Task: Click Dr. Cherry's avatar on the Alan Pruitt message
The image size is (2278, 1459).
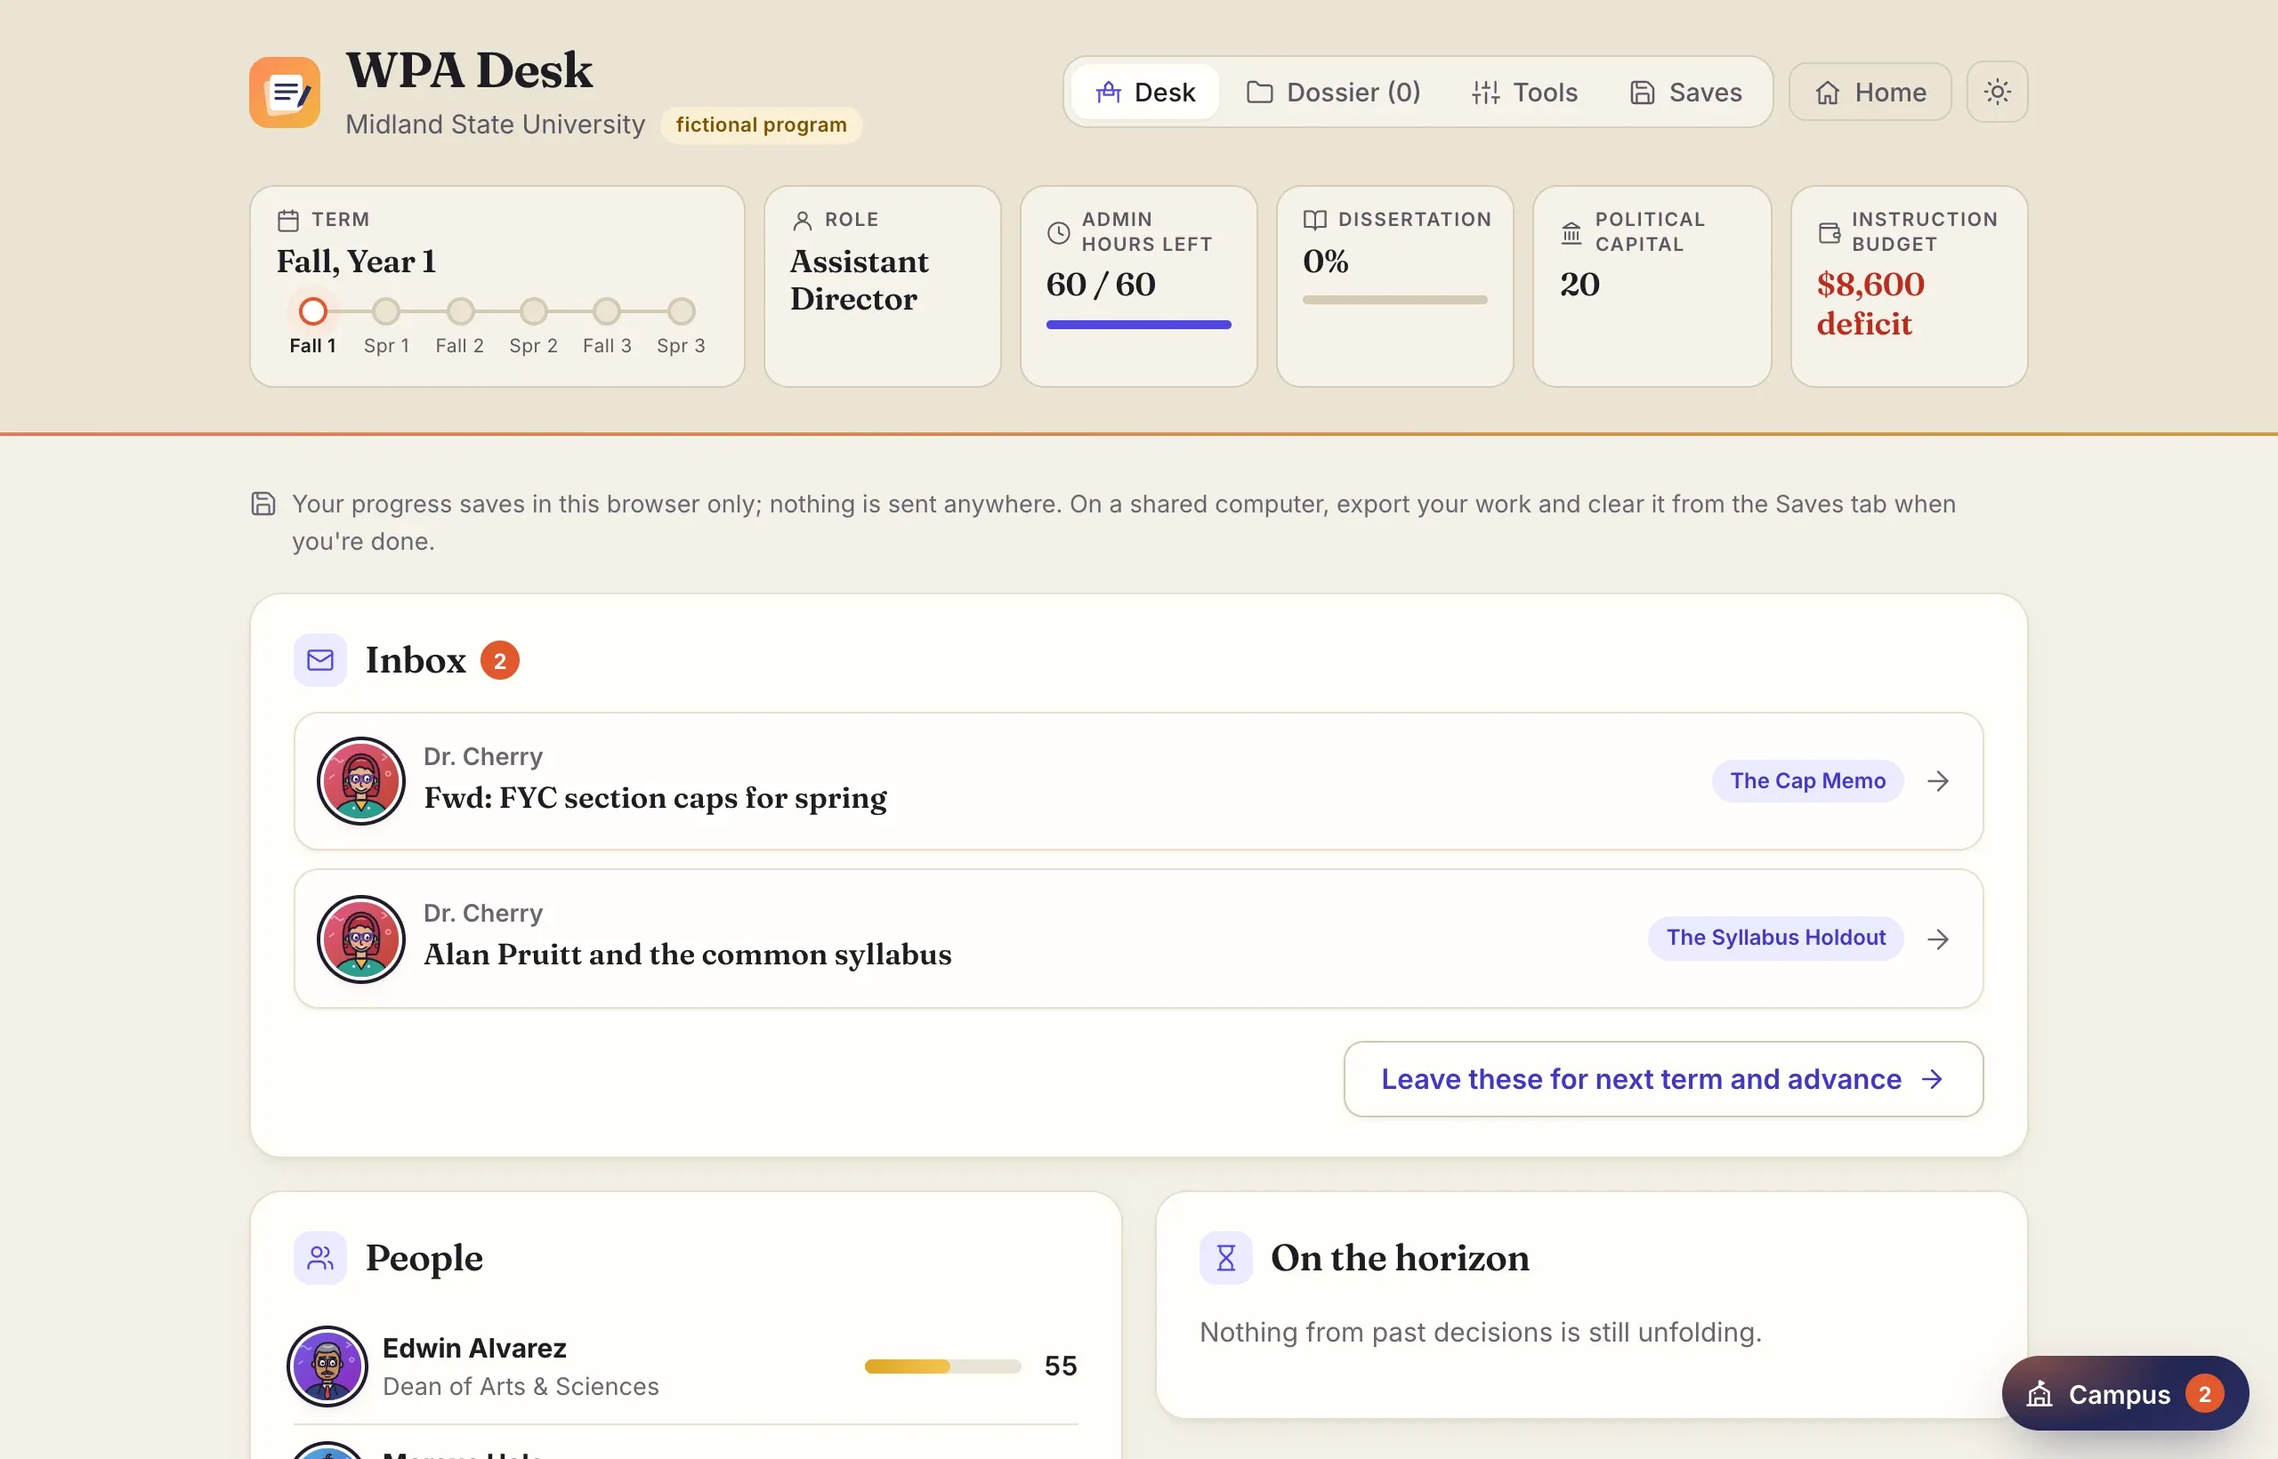Action: 361,939
